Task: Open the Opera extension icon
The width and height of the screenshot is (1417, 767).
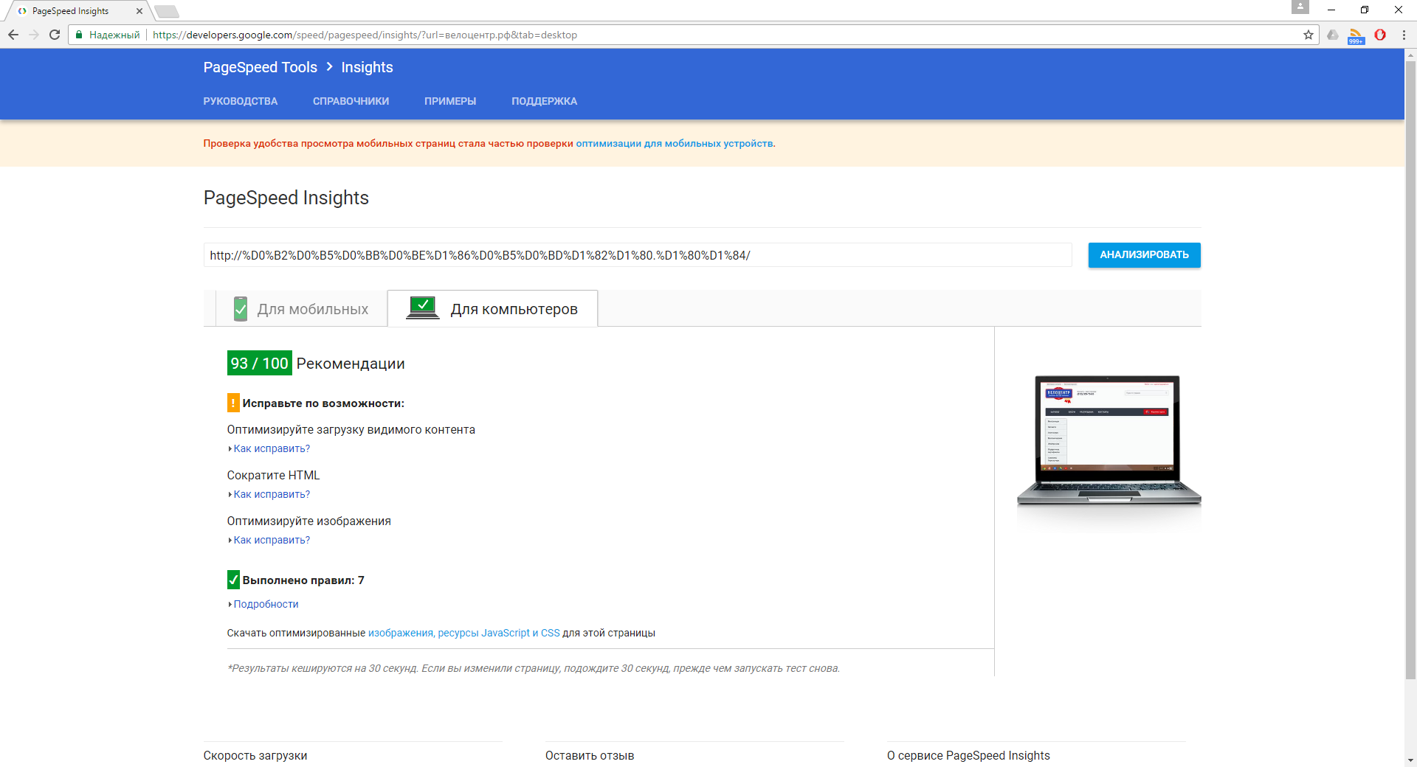Action: (1380, 35)
